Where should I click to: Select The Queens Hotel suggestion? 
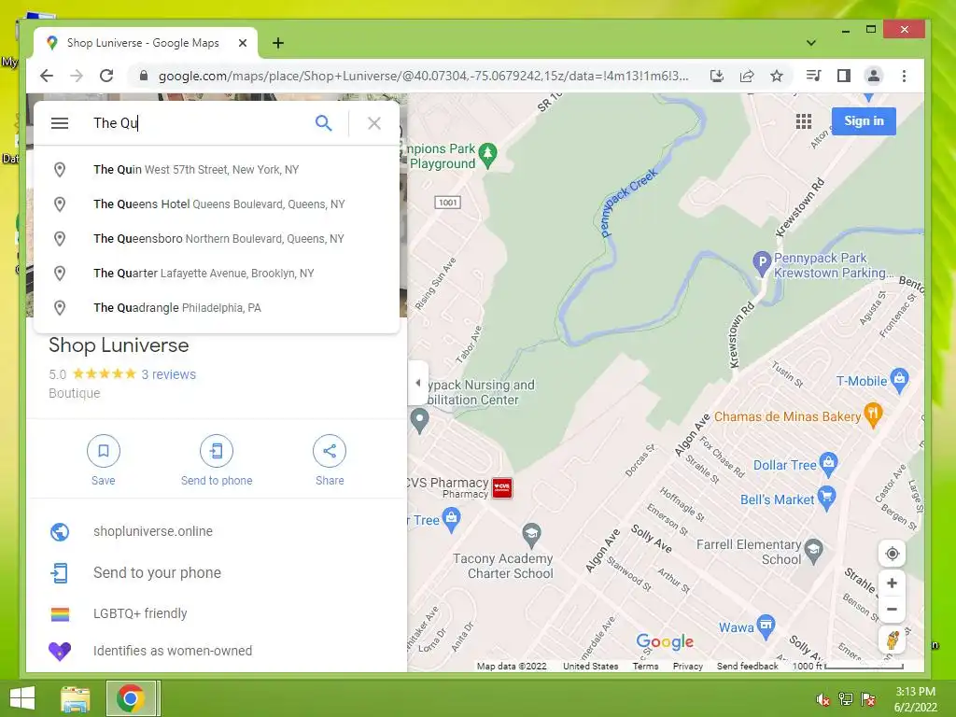[x=217, y=204]
